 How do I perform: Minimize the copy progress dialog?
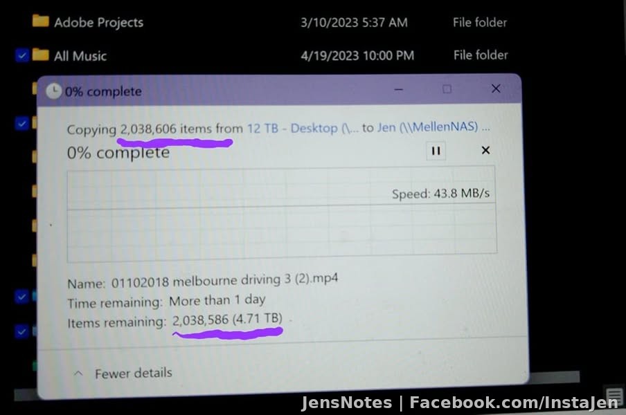(x=398, y=89)
